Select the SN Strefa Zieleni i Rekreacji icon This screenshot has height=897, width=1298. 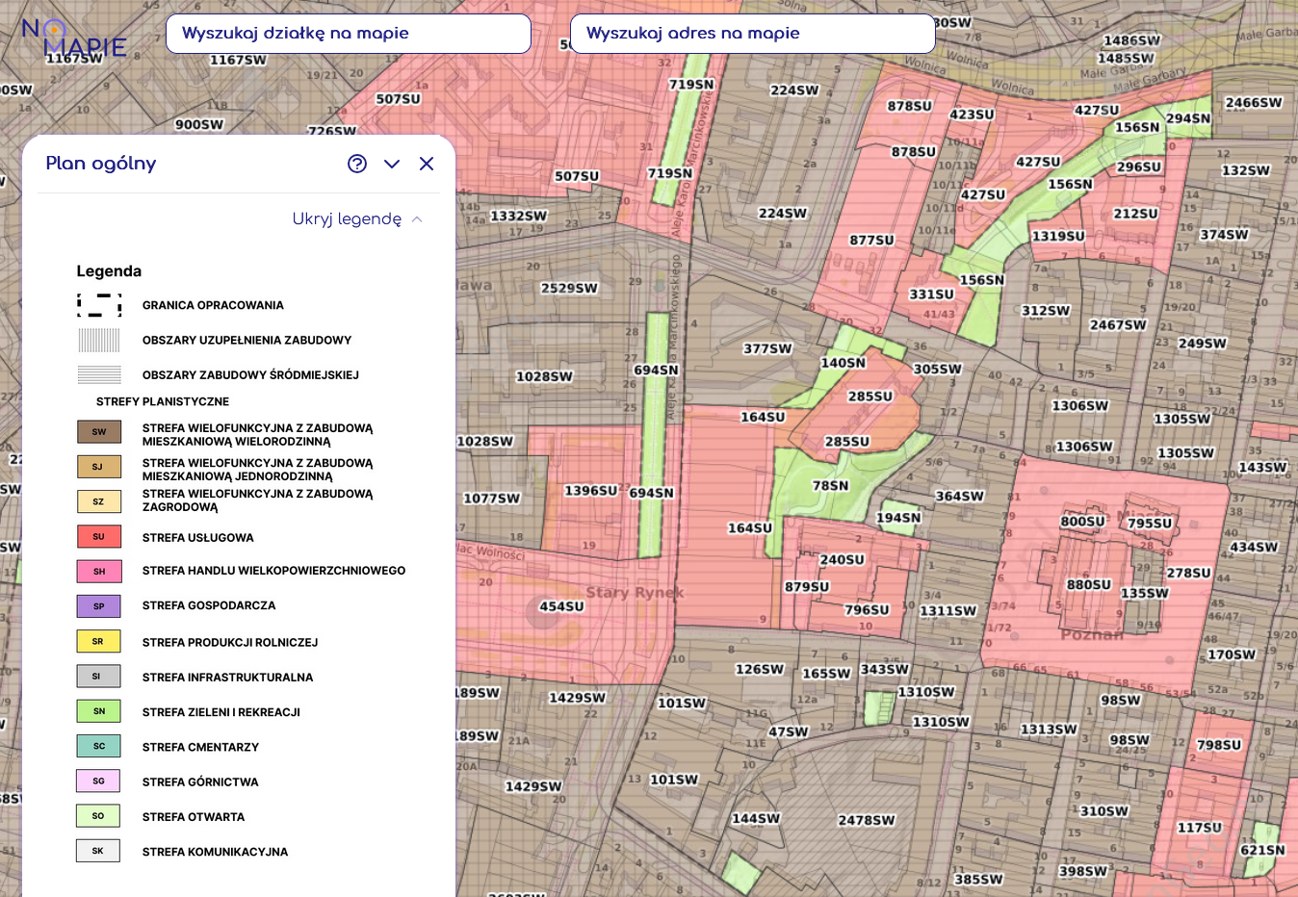coord(97,710)
